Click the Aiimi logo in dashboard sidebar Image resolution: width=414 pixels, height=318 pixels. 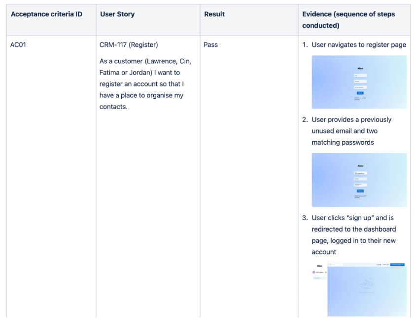pyautogui.click(x=319, y=266)
